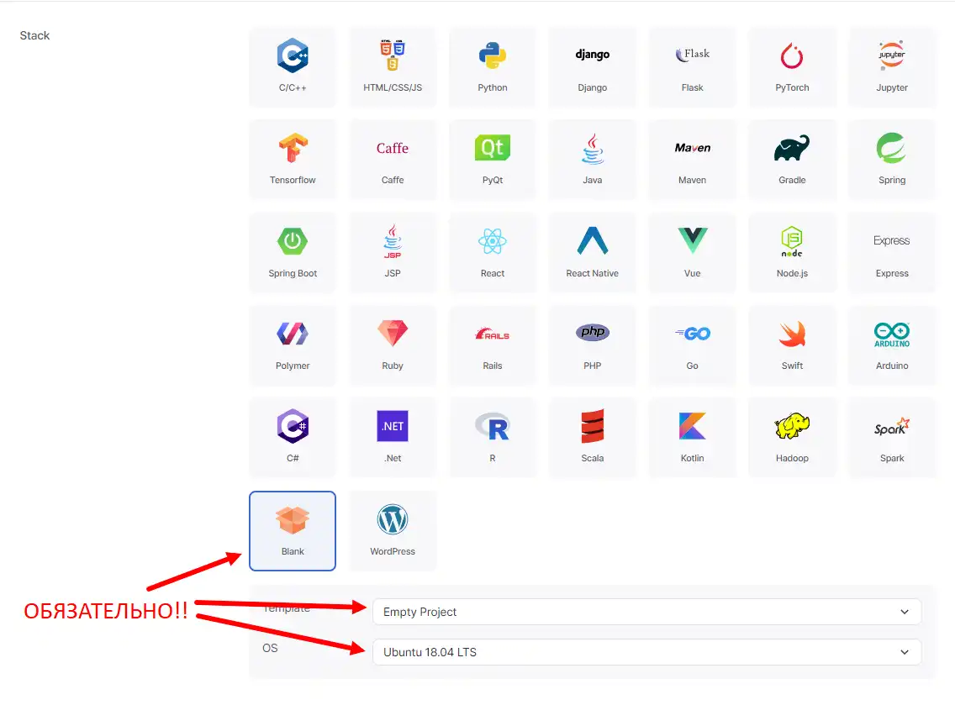Open the OS dropdown showing Ubuntu 18.04 LTS
The width and height of the screenshot is (955, 705).
[x=646, y=652]
